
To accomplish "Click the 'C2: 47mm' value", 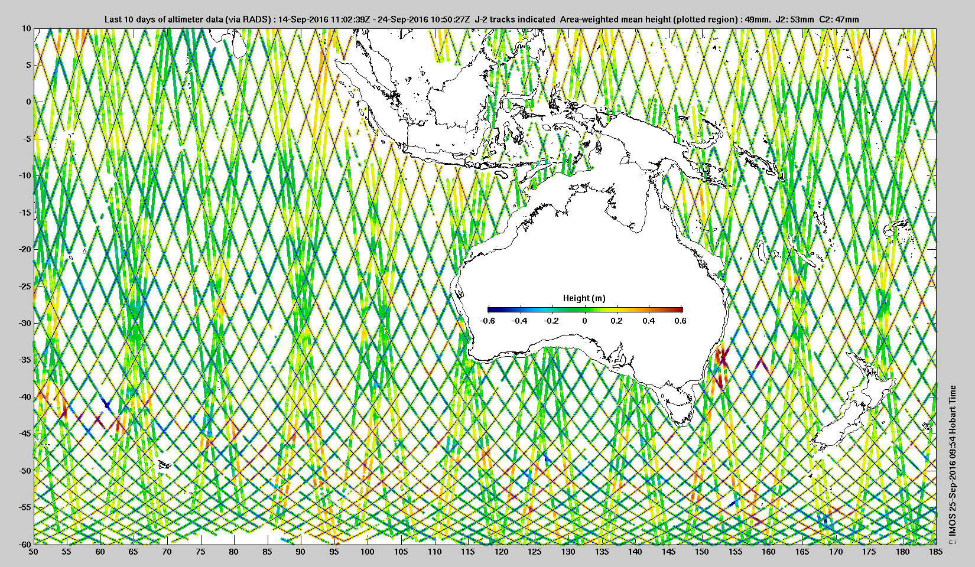I will [x=839, y=19].
